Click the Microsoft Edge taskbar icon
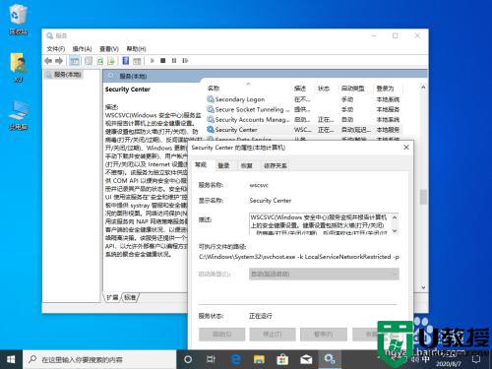The height and width of the screenshot is (369, 492). click(235, 359)
